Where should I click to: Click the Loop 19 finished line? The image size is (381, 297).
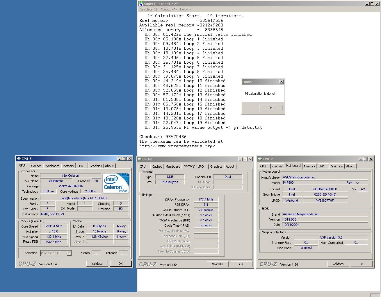point(185,123)
